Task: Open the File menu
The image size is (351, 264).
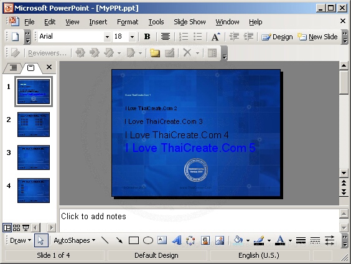Action: coord(29,22)
